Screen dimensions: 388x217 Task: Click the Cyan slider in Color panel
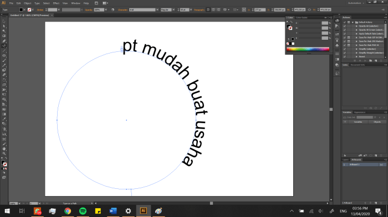tap(310, 23)
